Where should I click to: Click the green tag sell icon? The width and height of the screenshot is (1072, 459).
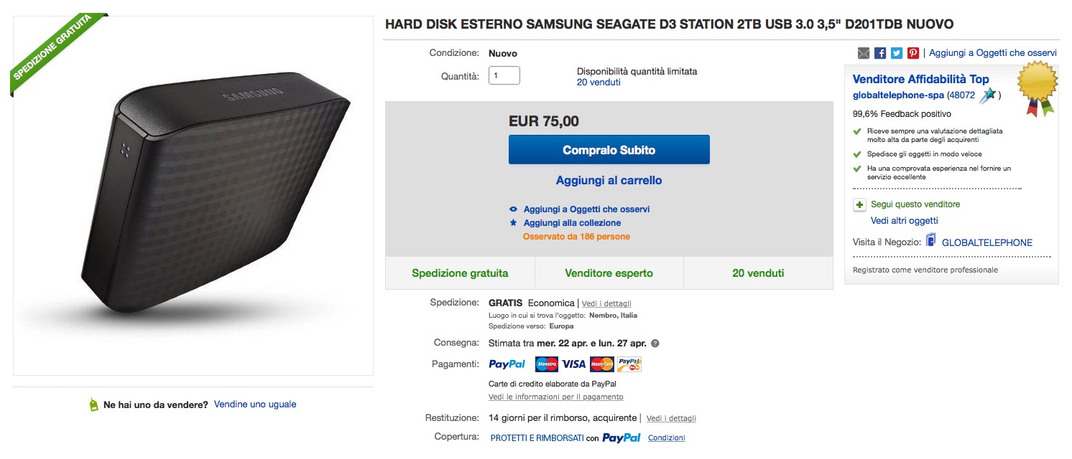click(x=93, y=405)
